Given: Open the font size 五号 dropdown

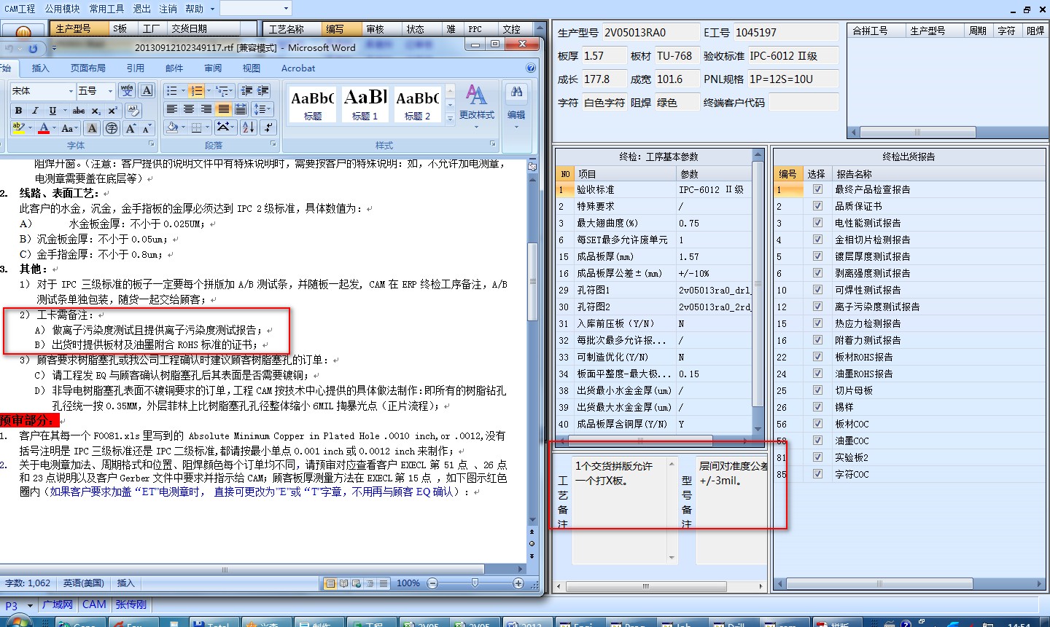Looking at the screenshot, I should pos(110,91).
